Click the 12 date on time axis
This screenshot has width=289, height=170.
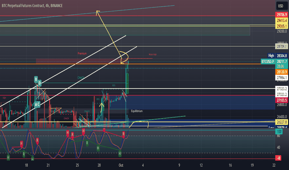(x=201, y=165)
